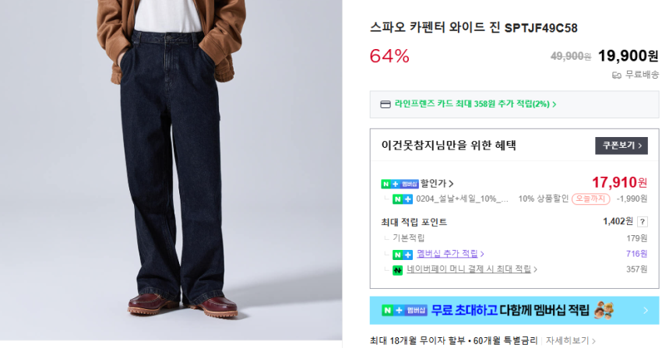Click the cartoon characters icon on membership banner

pyautogui.click(x=604, y=311)
